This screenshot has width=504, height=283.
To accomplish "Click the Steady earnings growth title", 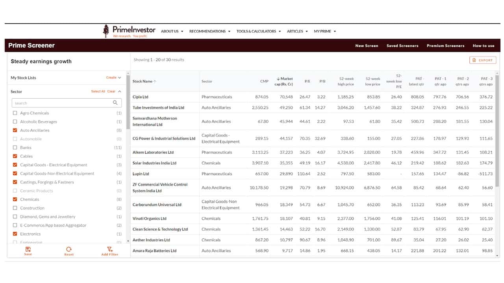I will (41, 61).
